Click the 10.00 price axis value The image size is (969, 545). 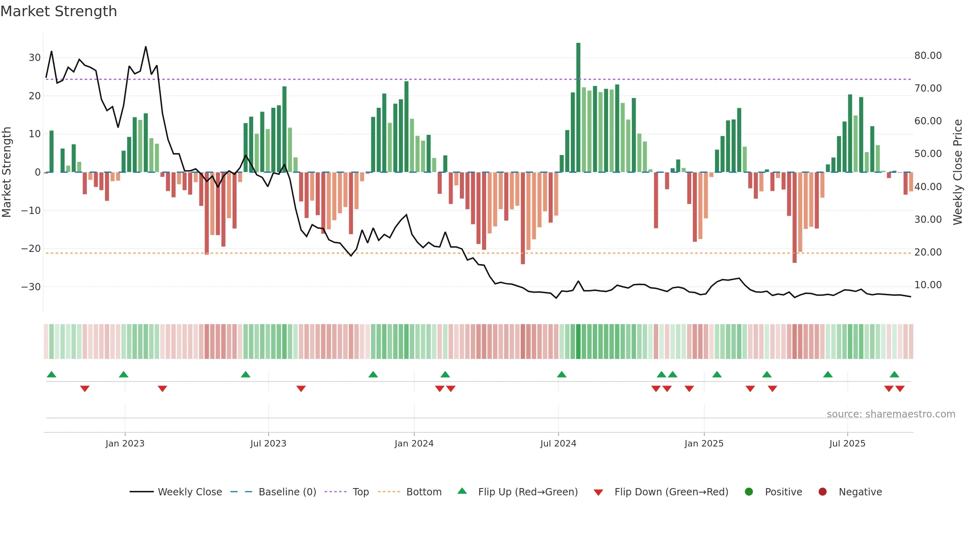pos(928,285)
